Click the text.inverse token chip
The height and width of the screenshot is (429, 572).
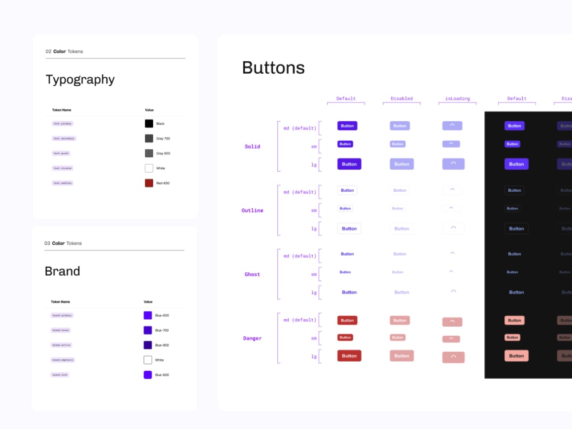pos(61,168)
